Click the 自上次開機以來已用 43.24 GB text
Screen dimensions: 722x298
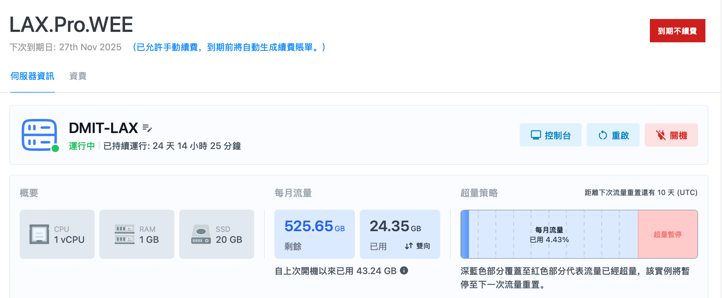336,271
